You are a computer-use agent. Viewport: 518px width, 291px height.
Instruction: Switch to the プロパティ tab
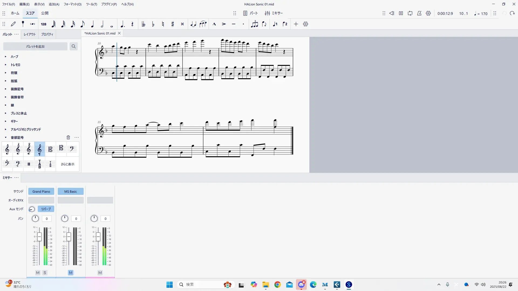tap(47, 34)
